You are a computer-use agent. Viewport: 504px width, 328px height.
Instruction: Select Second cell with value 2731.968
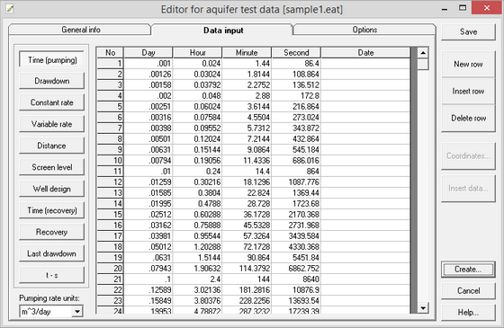[296, 226]
